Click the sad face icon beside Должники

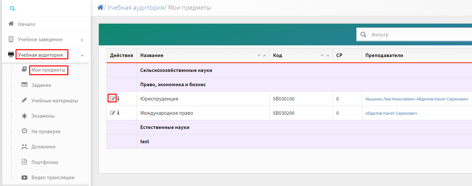coord(24,146)
